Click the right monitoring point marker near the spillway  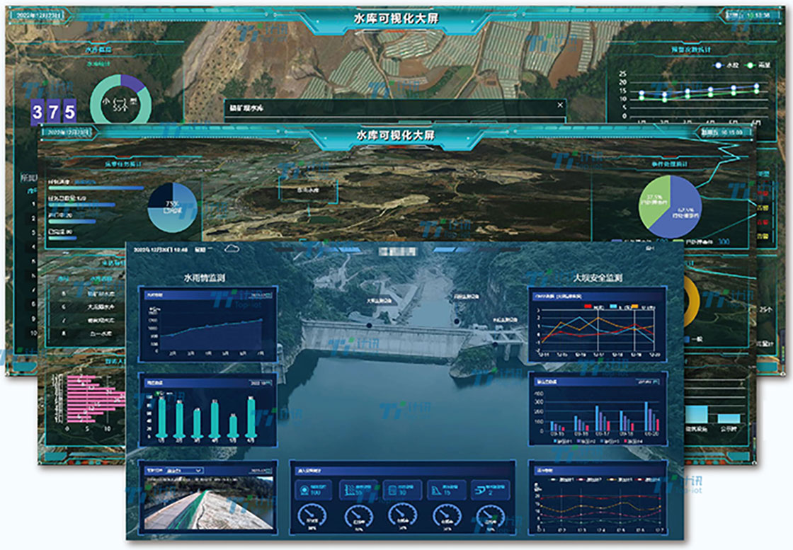(496, 344)
